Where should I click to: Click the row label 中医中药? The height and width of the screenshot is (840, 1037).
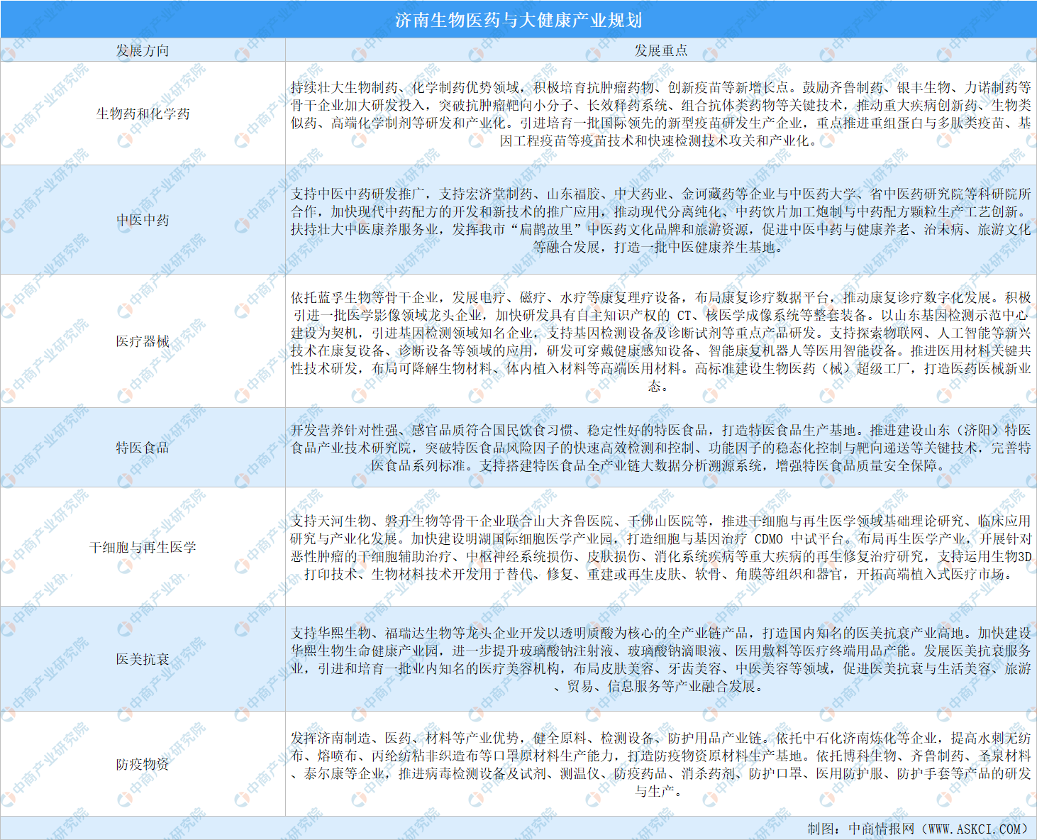click(143, 220)
